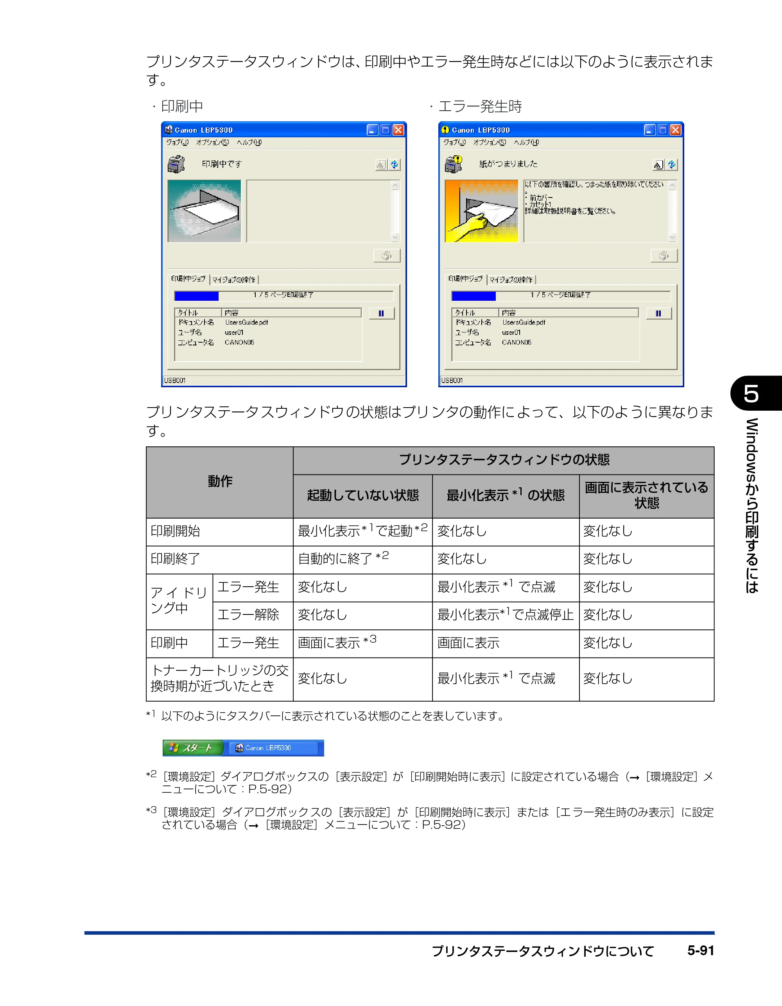Click the スタート button on the taskbar
Image resolution: width=782 pixels, height=1006 pixels.
[x=193, y=747]
